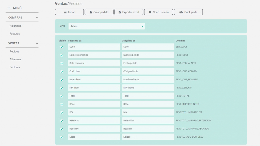Toggle Visible checkbox for PEVCTOTL_IMPORTE_IVA row
This screenshot has height=146, width=260.
tap(62, 113)
